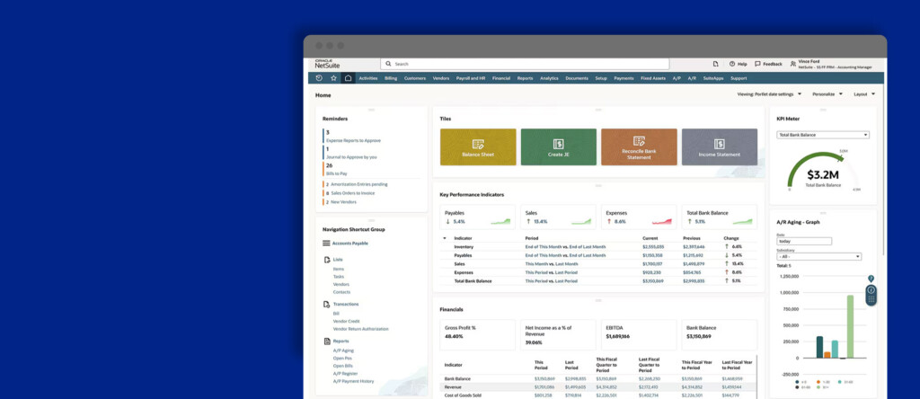Click the Gross Profit % card
The height and width of the screenshot is (399, 920).
(x=478, y=335)
